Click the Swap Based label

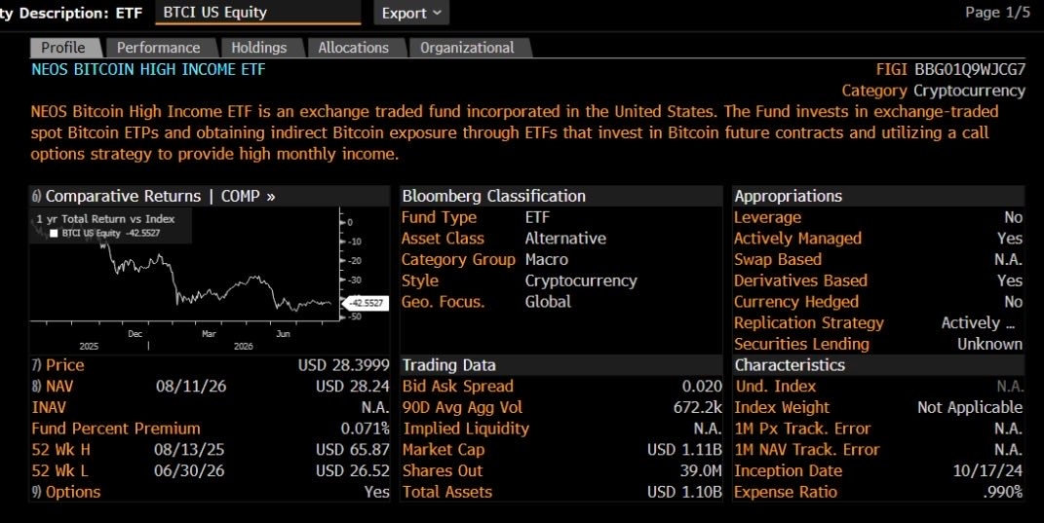[778, 259]
